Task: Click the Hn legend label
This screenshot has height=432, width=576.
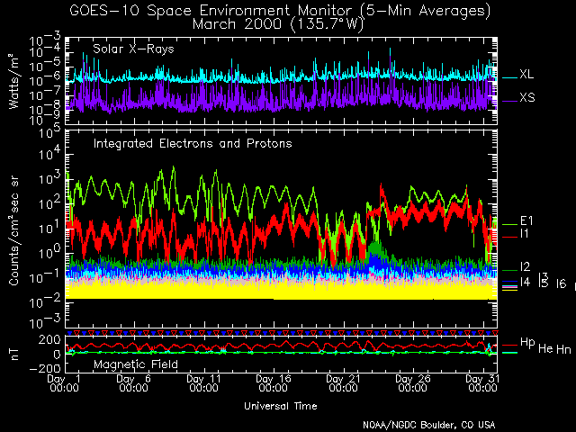Action: (563, 348)
